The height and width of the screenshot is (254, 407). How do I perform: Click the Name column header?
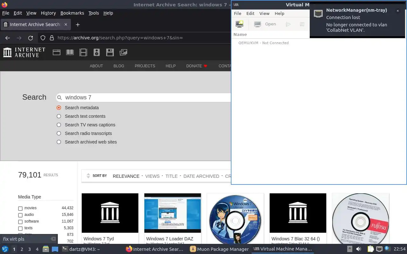tap(240, 34)
